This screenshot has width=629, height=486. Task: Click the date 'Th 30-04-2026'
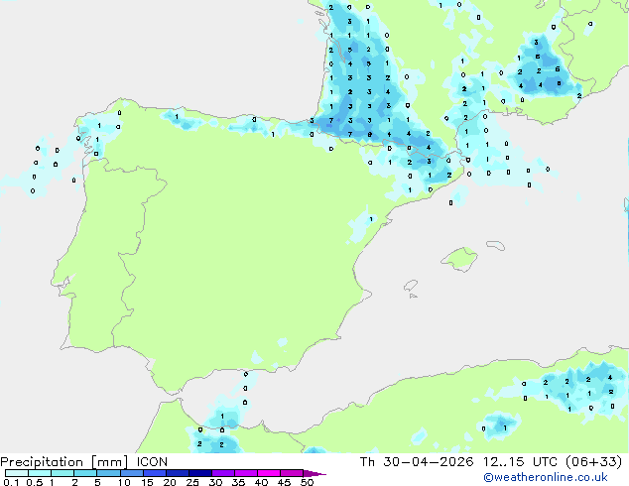click(417, 462)
